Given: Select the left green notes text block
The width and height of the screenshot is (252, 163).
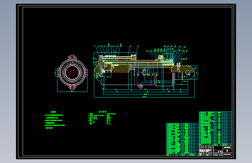Looking at the screenshot, I should pyautogui.click(x=55, y=120).
